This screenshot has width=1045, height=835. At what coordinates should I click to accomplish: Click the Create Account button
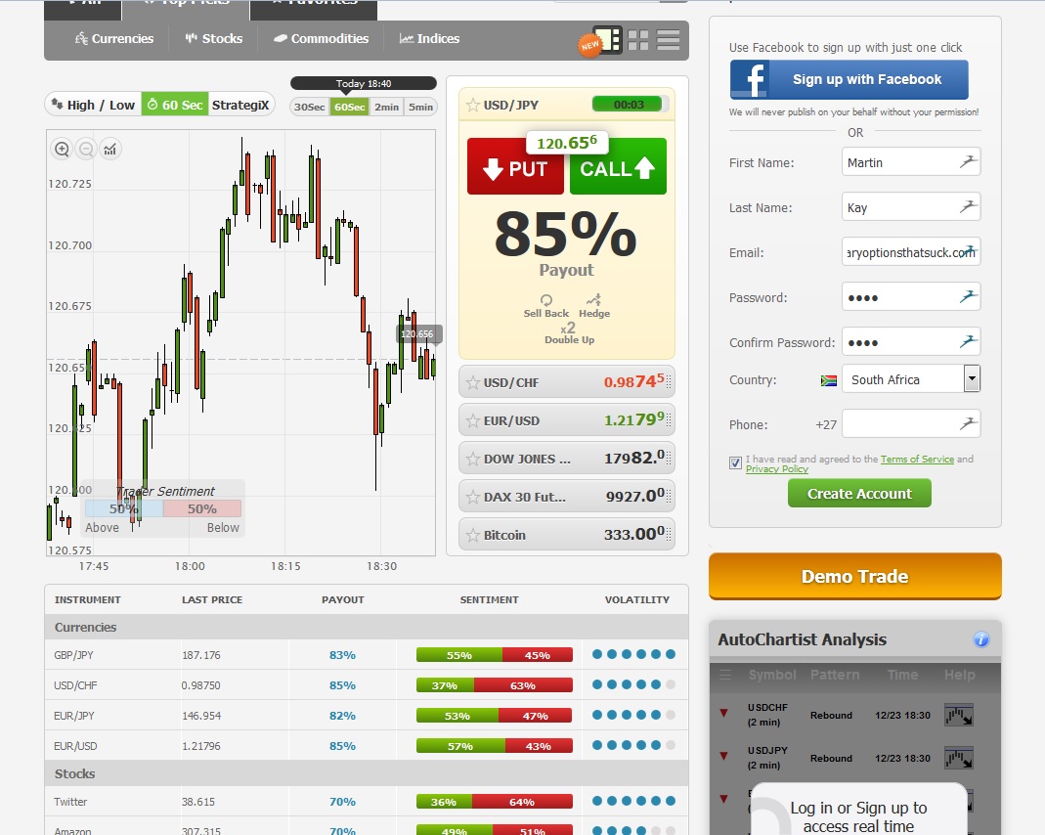[x=859, y=494]
